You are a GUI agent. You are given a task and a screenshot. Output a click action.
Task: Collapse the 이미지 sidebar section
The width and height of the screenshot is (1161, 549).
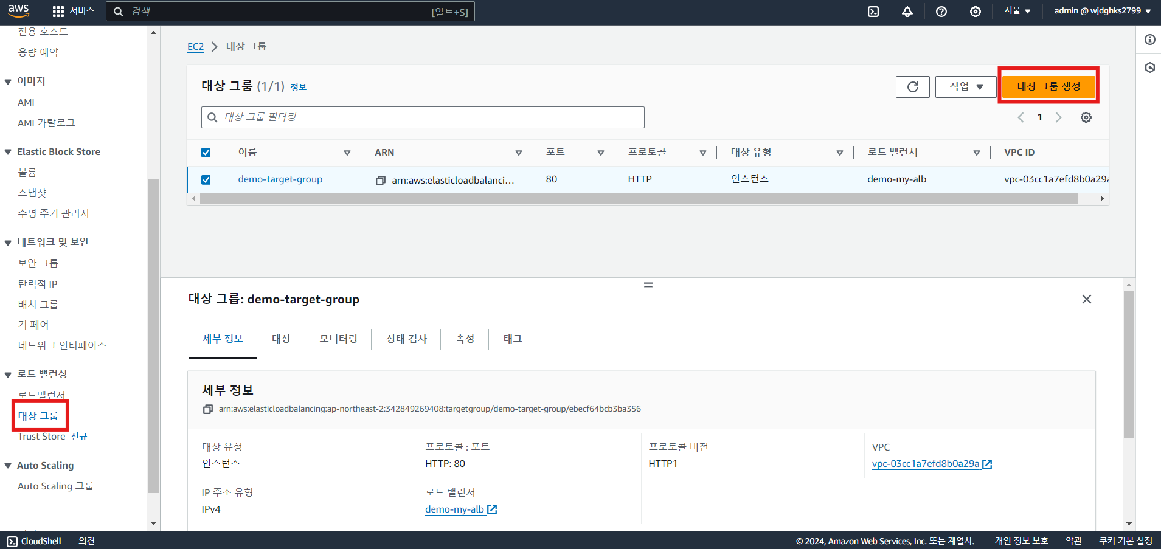[x=8, y=81]
